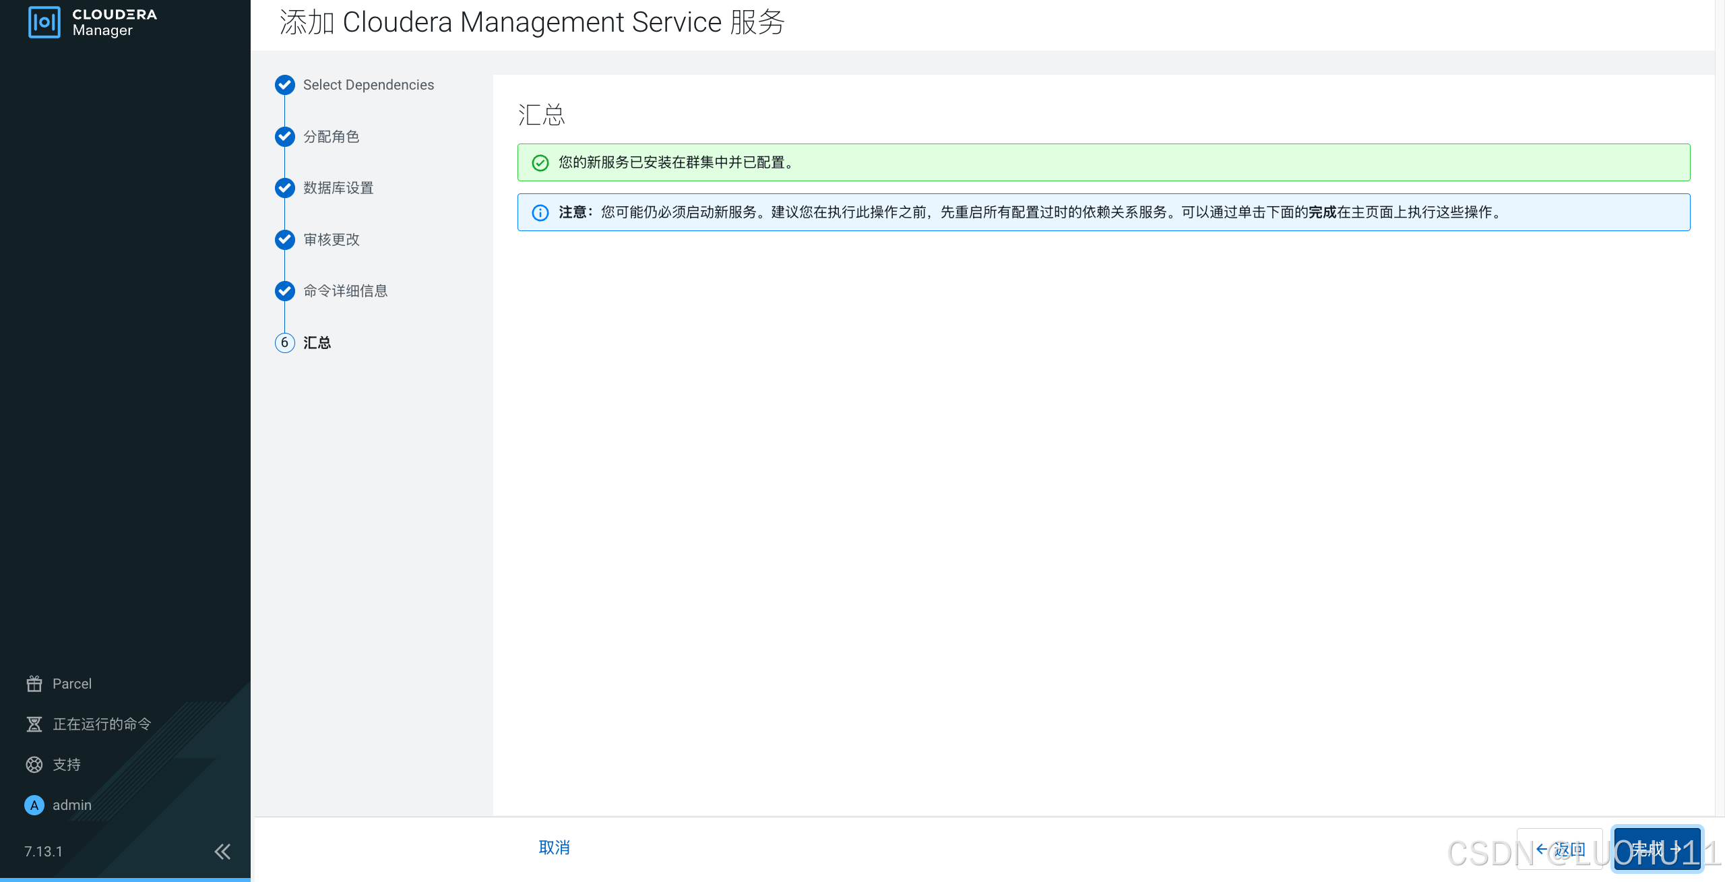The height and width of the screenshot is (882, 1725).
Task: Click the blue info notice icon
Action: click(540, 213)
